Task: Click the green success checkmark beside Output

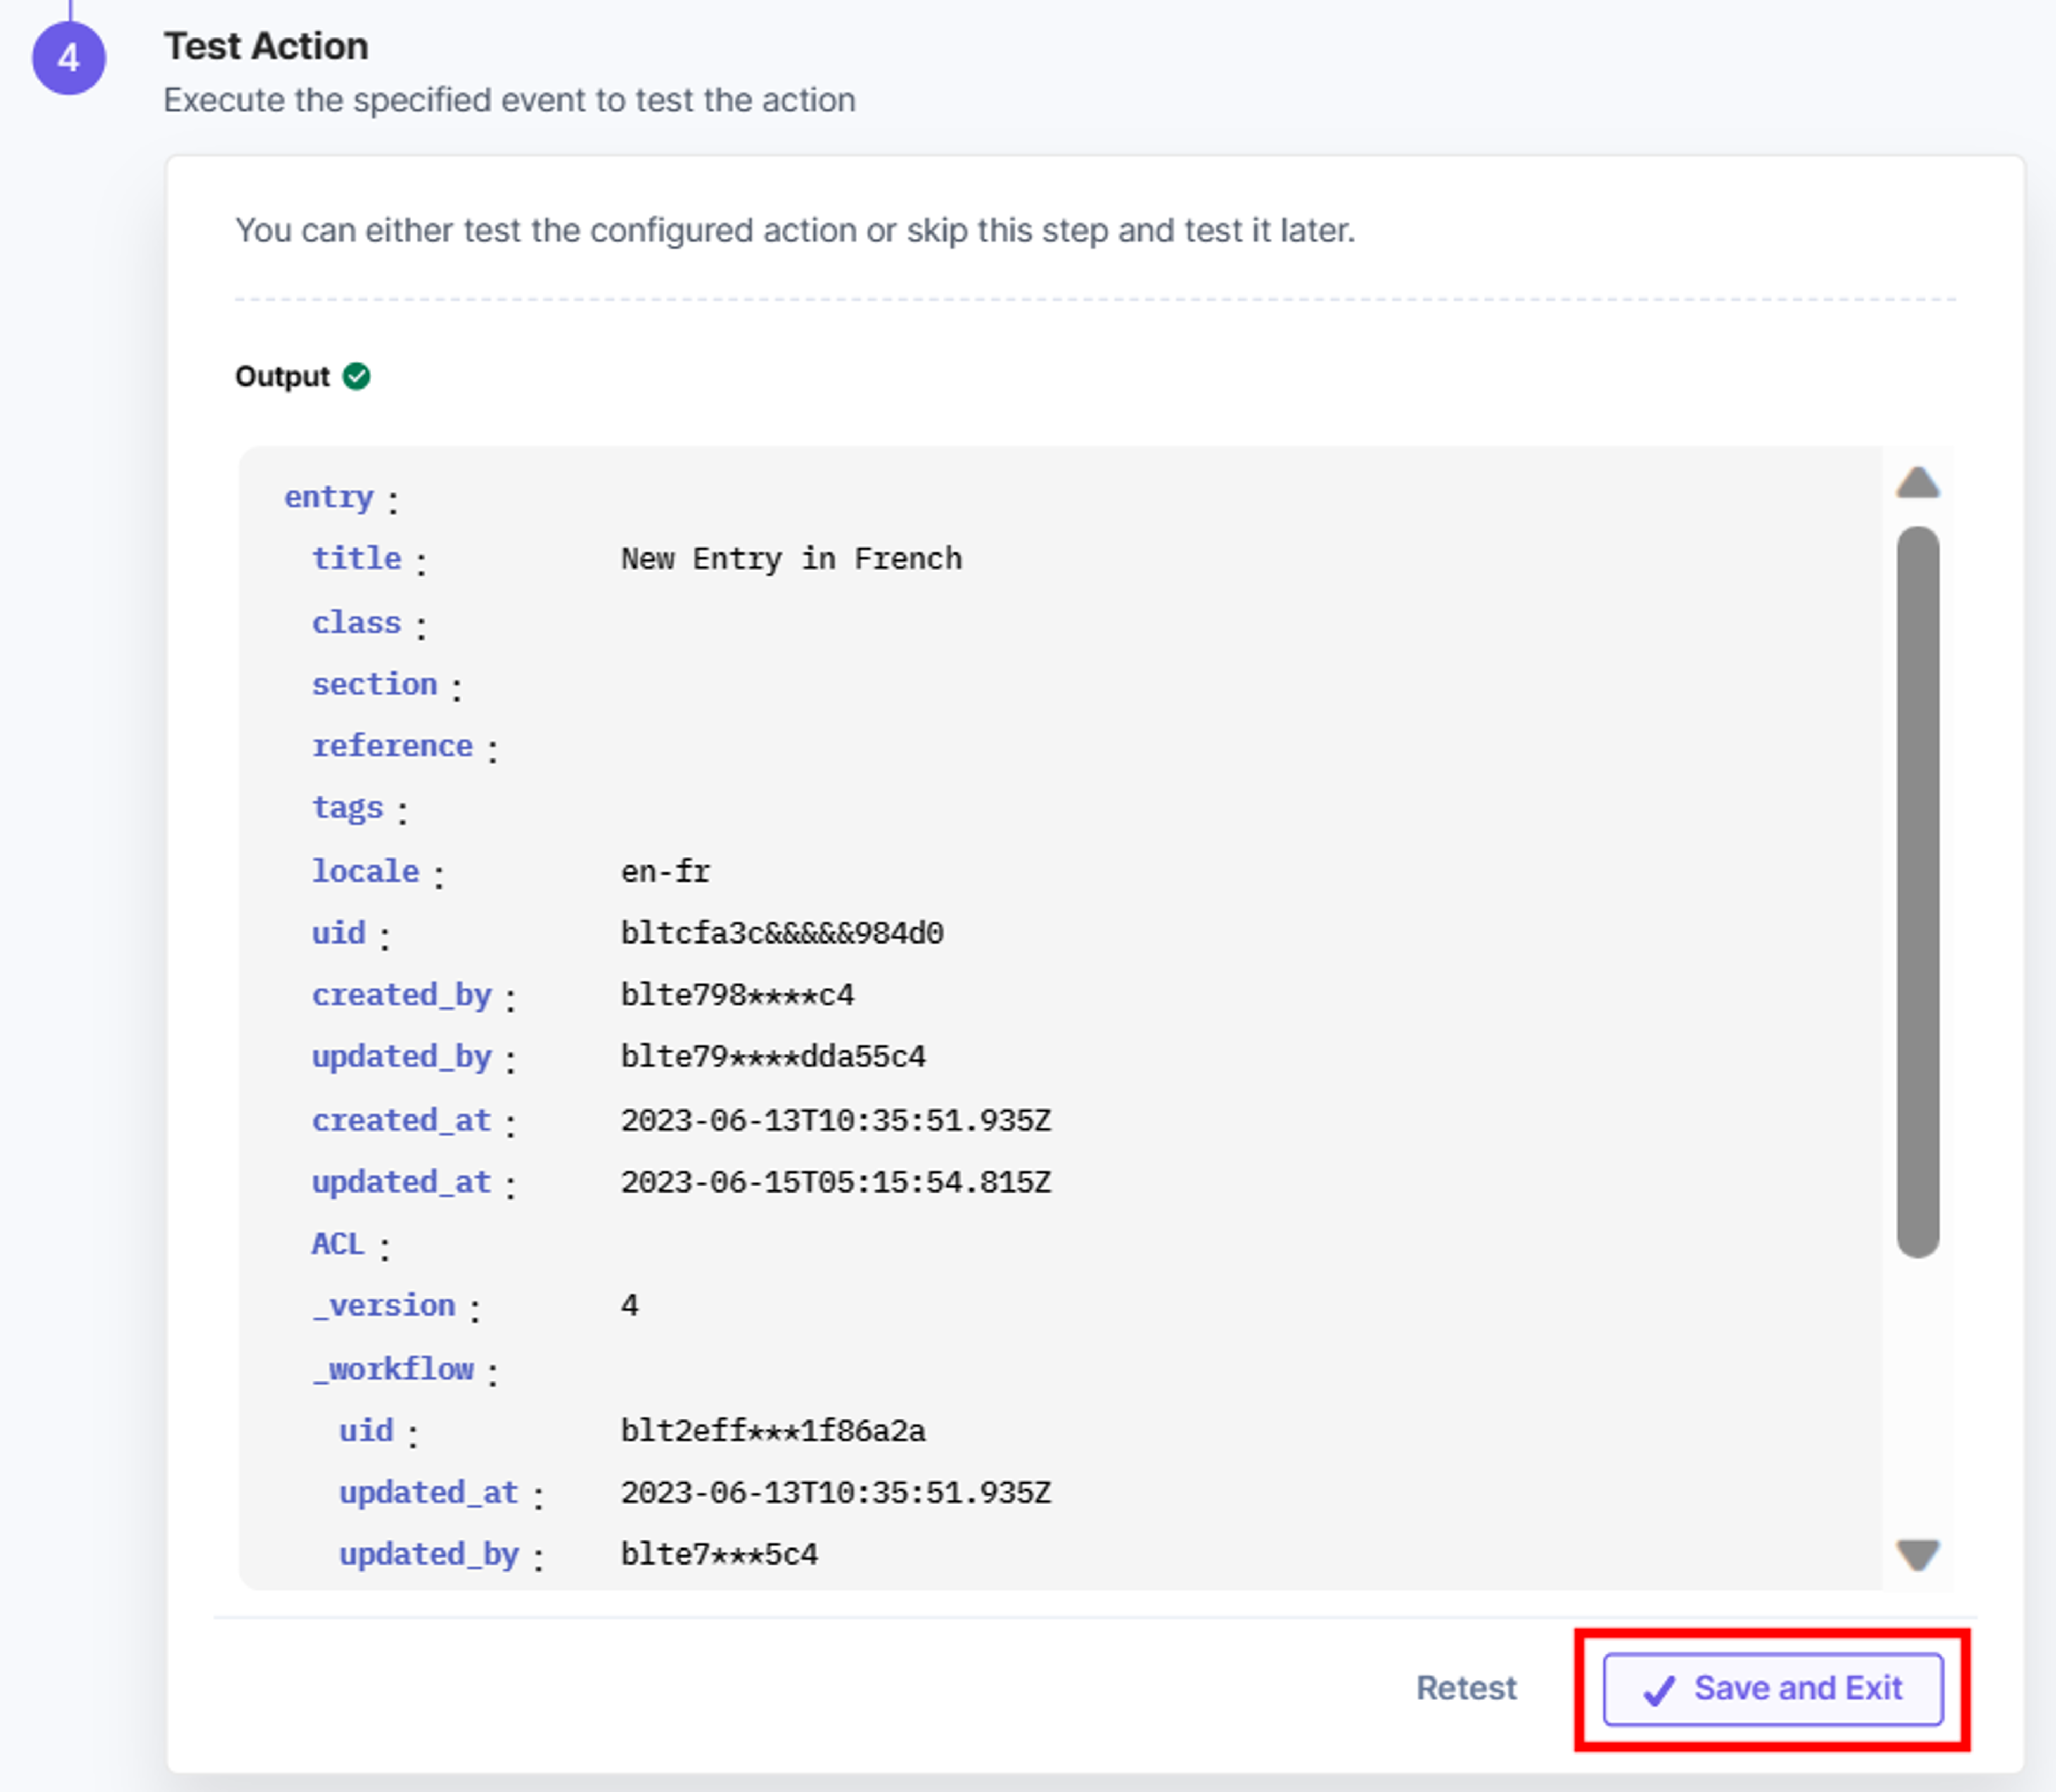Action: (356, 376)
